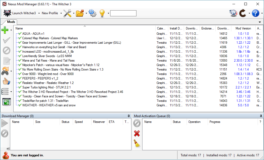The height and width of the screenshot is (160, 264).
Task: Click the binoculars mod search icon
Action: click(5, 71)
